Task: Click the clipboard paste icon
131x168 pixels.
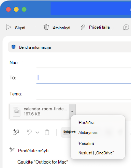Action: pos(47,132)
